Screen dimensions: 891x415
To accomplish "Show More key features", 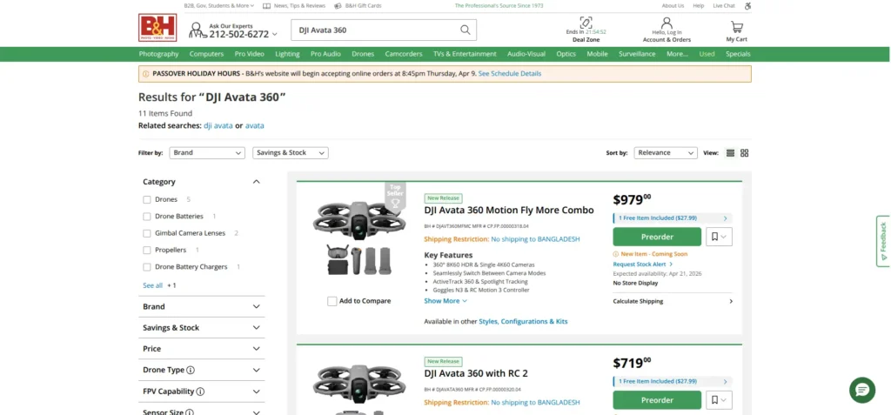I will coord(445,301).
